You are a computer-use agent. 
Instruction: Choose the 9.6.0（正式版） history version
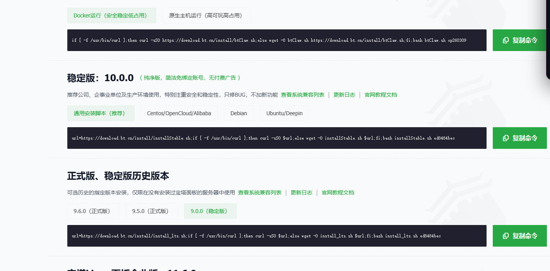(93, 211)
